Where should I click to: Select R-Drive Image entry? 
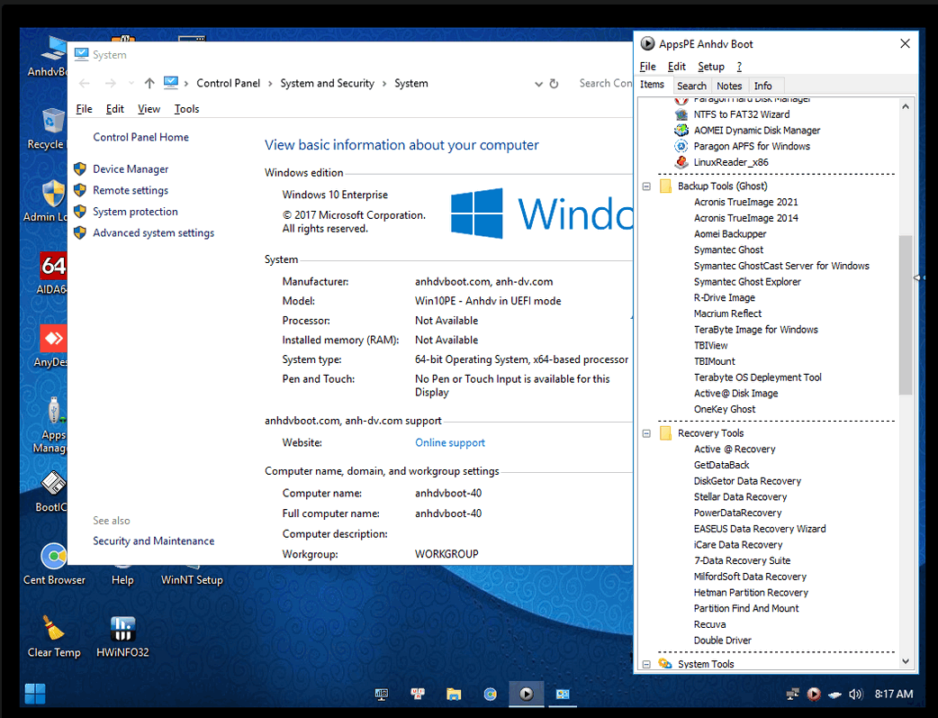[x=724, y=297]
